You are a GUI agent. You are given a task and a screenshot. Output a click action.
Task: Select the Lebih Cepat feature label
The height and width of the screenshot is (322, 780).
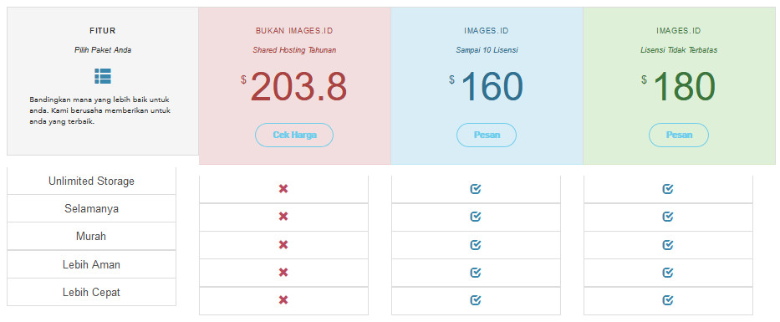click(x=91, y=292)
